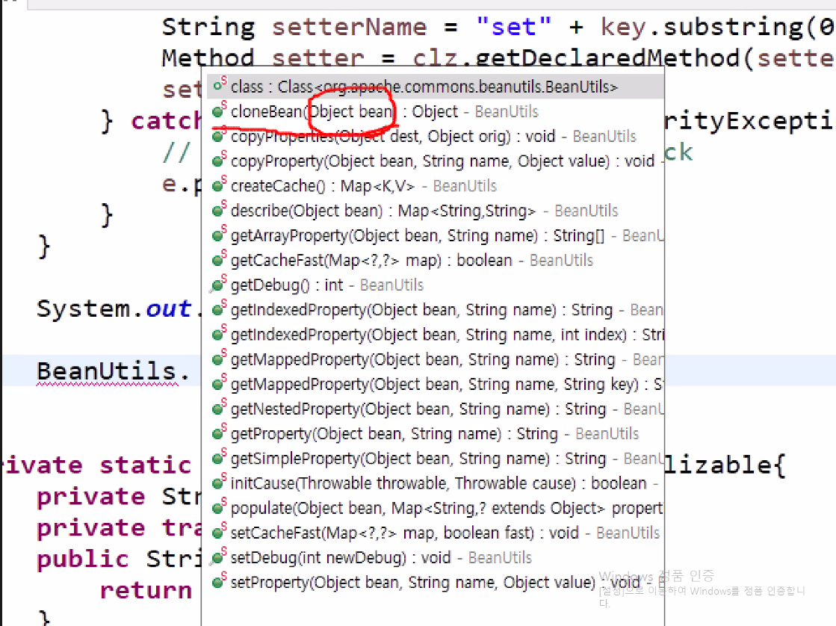Choose cloneBean(Object bean) completion proposal

pos(435,111)
